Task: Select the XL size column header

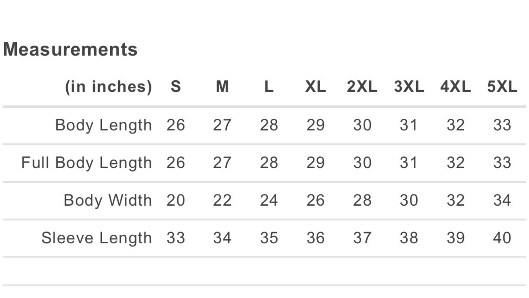Action: point(315,87)
